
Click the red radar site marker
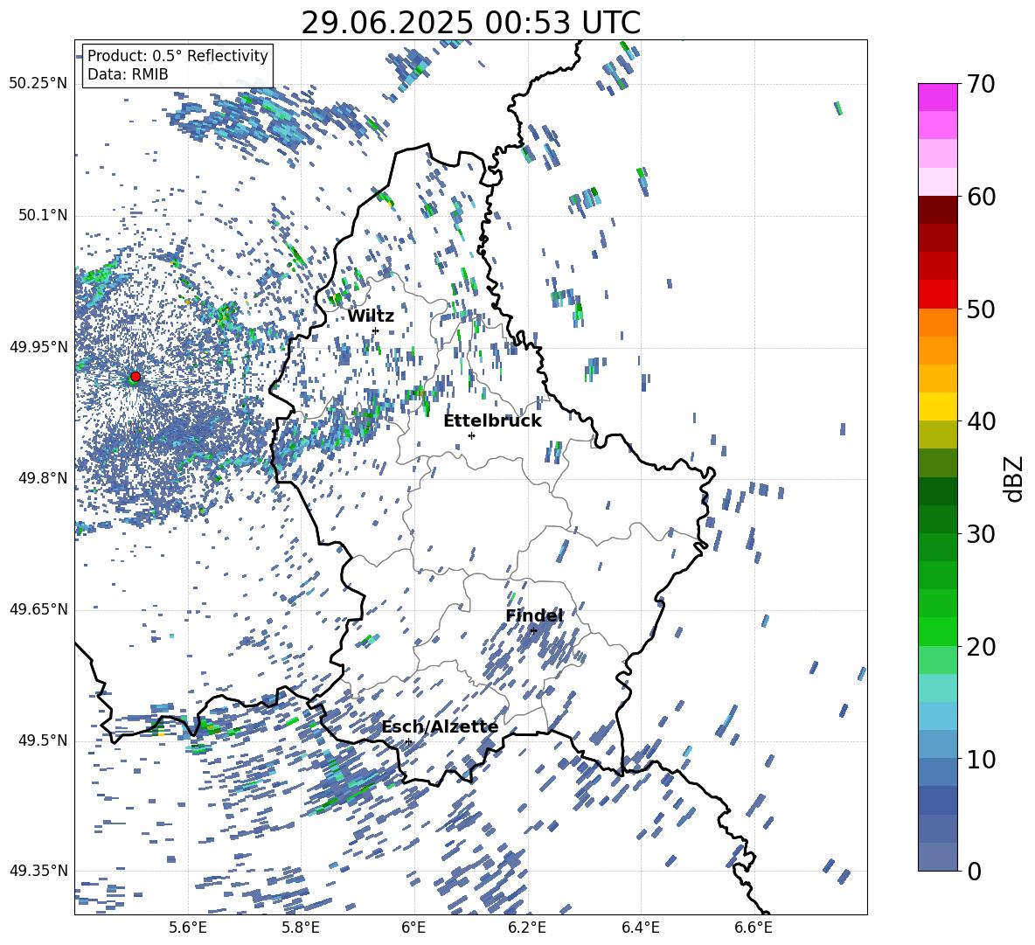(x=135, y=376)
